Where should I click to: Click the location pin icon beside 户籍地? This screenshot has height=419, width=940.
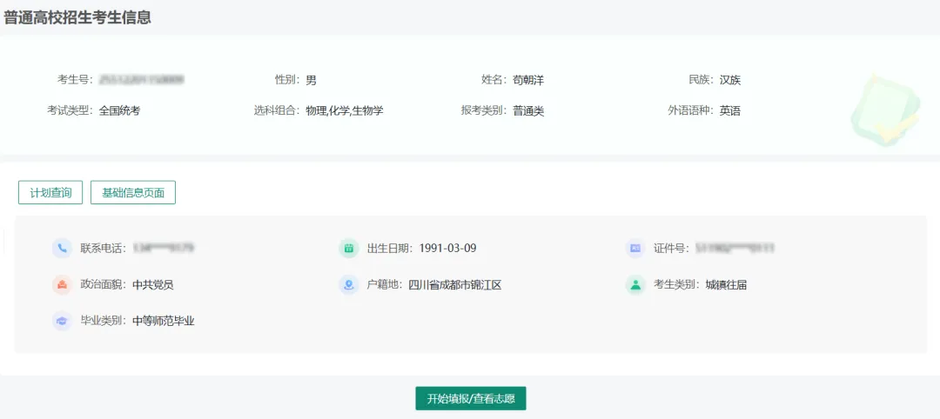pyautogui.click(x=348, y=285)
